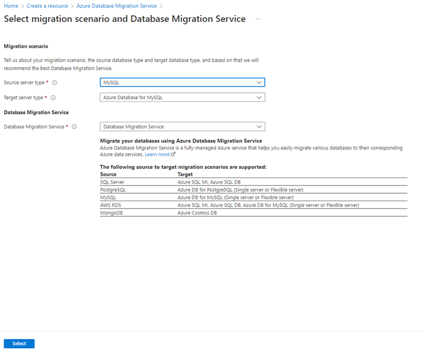Click info icon next to Database Migration Service label
Viewport: 422px width, 351px height.
point(74,127)
